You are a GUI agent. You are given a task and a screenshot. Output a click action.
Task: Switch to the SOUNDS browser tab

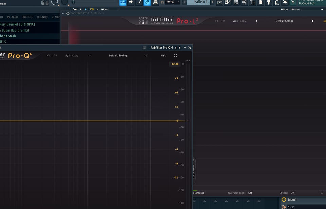coord(42,17)
